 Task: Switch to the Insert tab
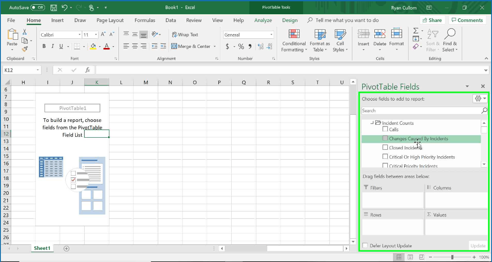point(58,20)
